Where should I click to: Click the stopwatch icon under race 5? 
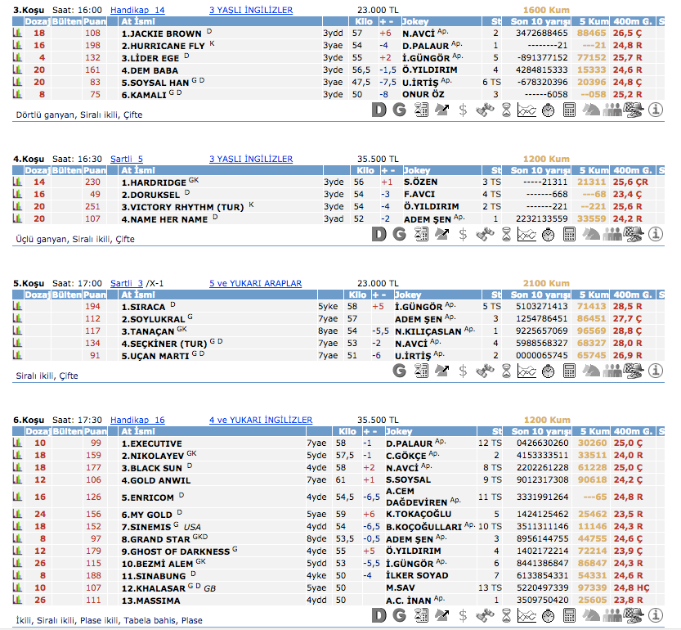[x=549, y=371]
